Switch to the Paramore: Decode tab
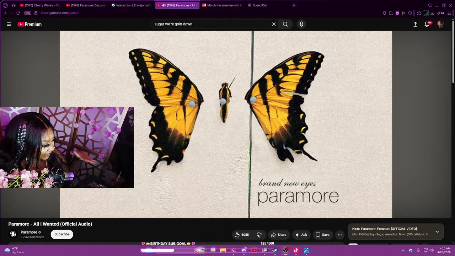Screen dimensions: 455x256 [x=86, y=5]
